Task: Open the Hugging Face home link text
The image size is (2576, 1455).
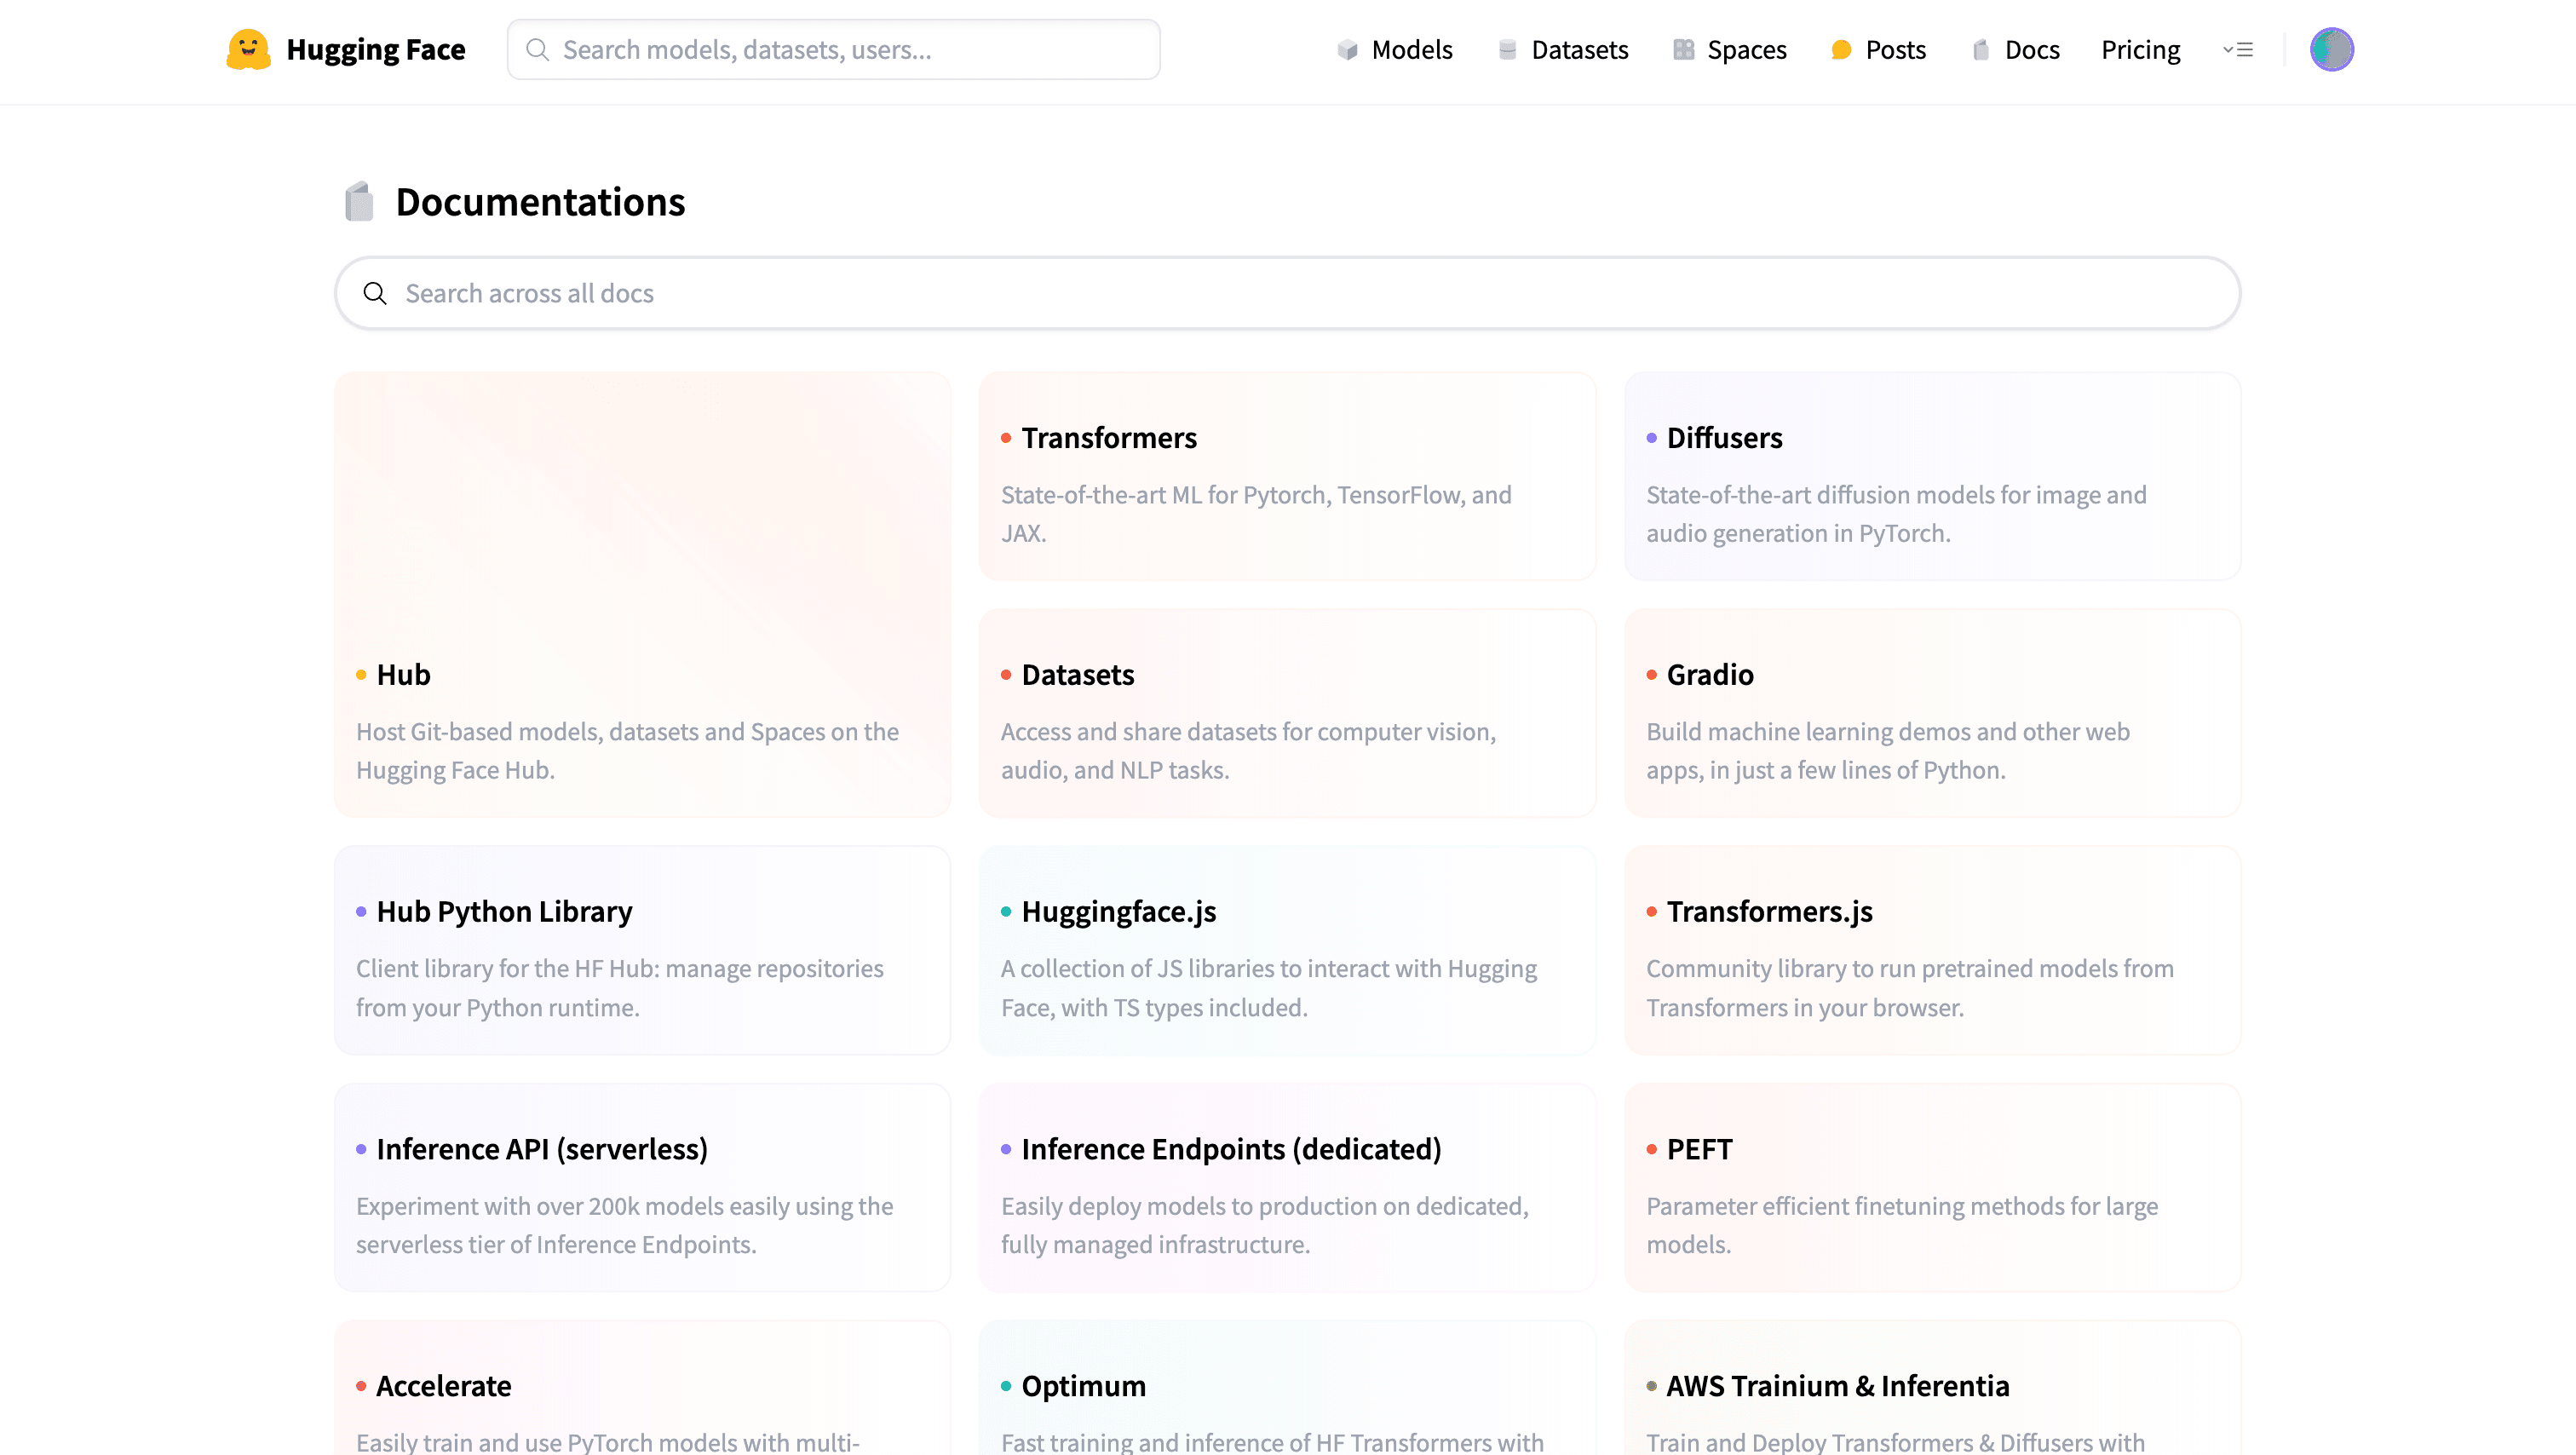Action: click(x=375, y=49)
